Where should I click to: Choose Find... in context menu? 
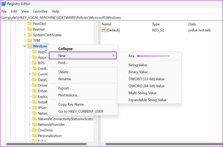click(83, 63)
